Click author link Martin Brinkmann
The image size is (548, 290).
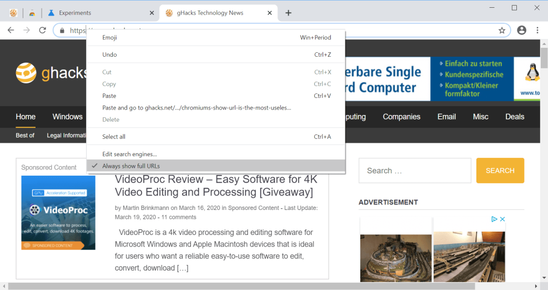click(x=145, y=208)
